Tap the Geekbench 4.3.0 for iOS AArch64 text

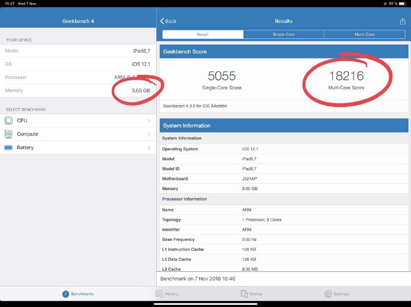pos(195,106)
